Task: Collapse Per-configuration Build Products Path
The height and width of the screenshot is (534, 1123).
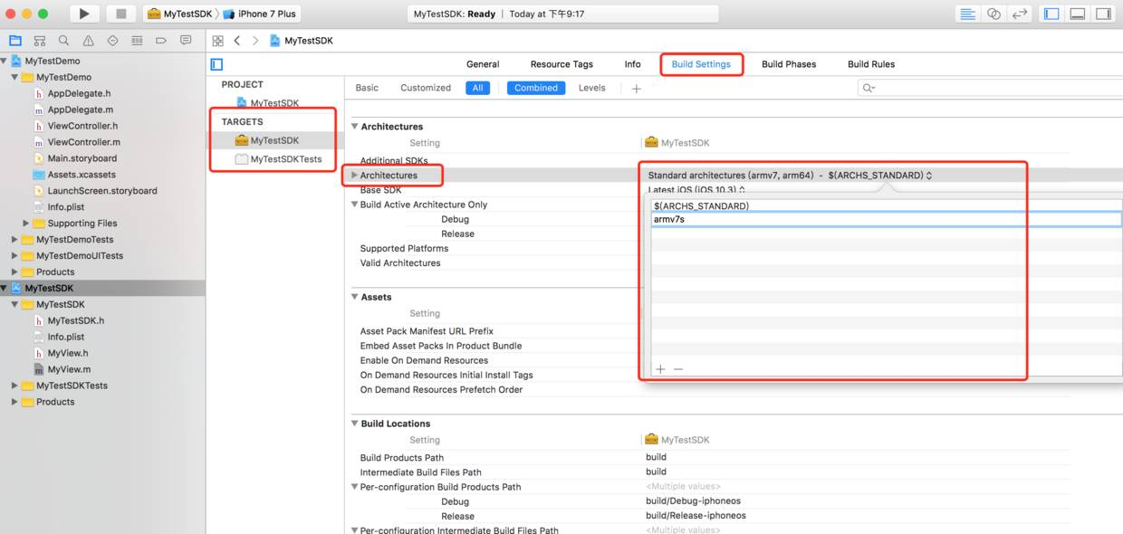Action: coord(354,487)
